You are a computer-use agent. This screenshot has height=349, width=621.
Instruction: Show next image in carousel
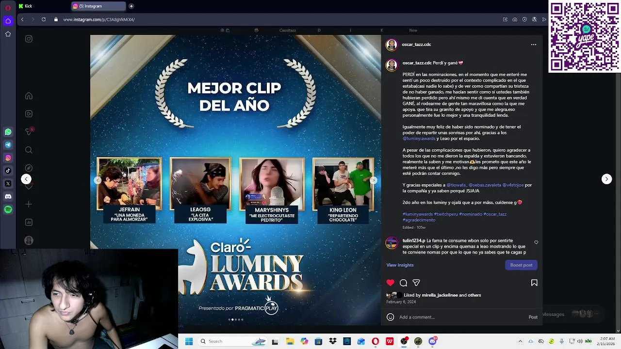(x=374, y=180)
